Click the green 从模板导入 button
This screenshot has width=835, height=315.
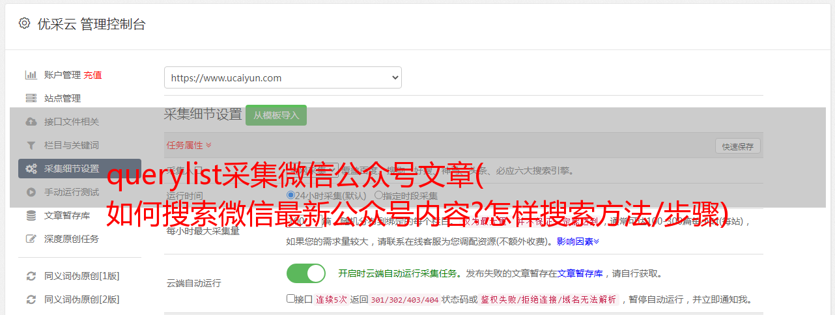pyautogui.click(x=276, y=115)
